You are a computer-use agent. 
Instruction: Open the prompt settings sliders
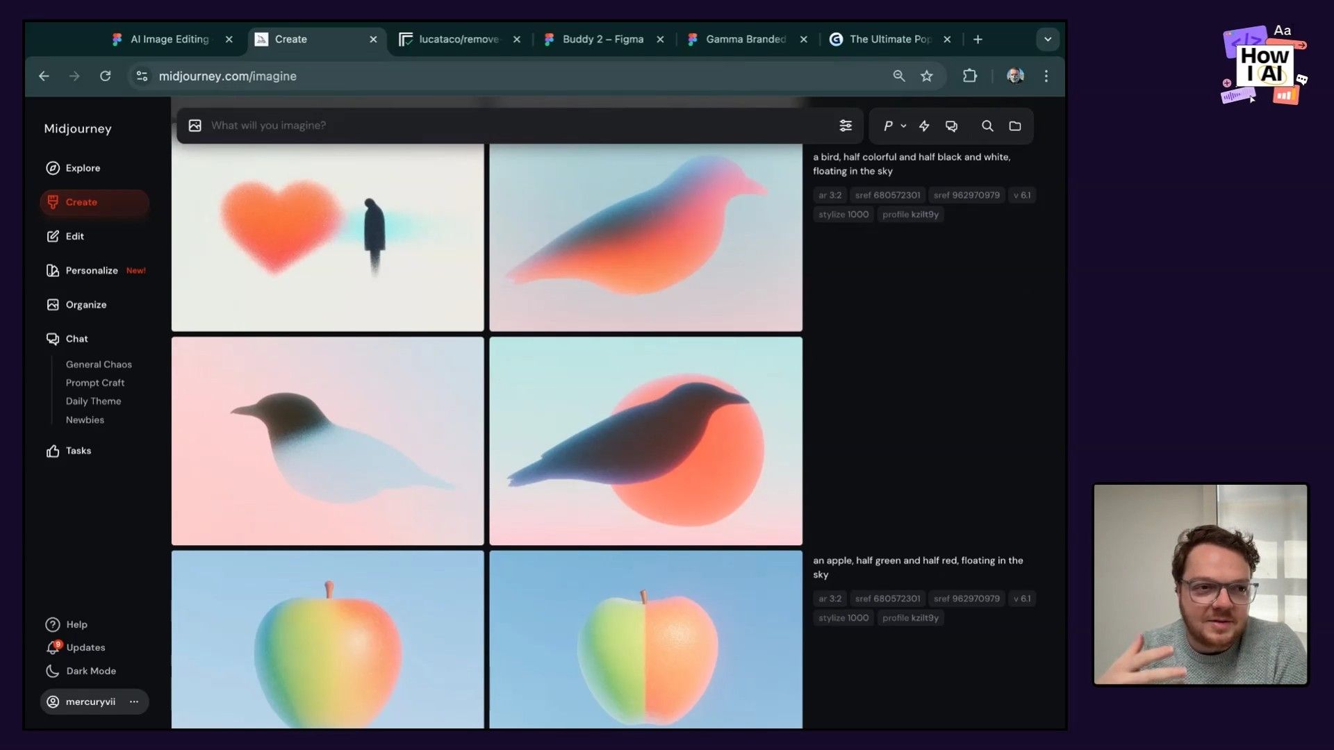click(x=846, y=126)
